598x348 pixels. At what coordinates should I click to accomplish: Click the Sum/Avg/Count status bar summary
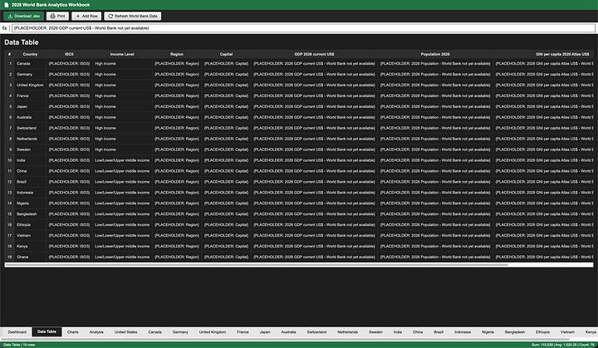pos(562,345)
